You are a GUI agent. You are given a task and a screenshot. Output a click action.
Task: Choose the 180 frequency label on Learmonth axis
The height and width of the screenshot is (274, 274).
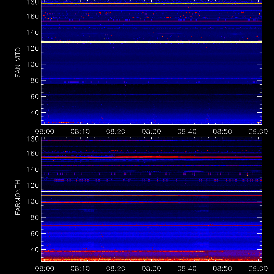click(x=33, y=139)
